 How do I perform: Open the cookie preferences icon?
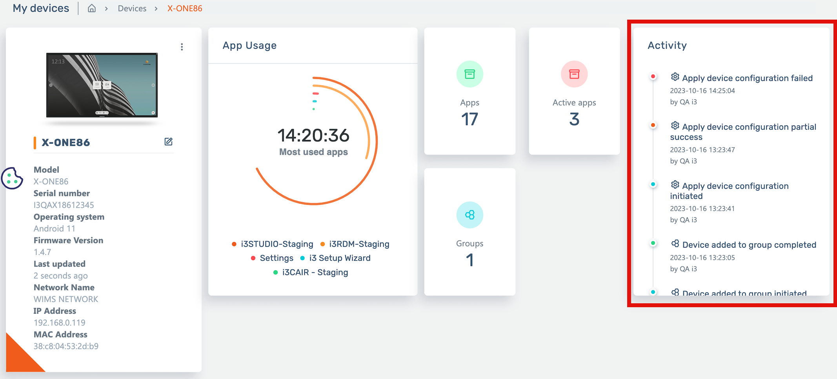[12, 179]
